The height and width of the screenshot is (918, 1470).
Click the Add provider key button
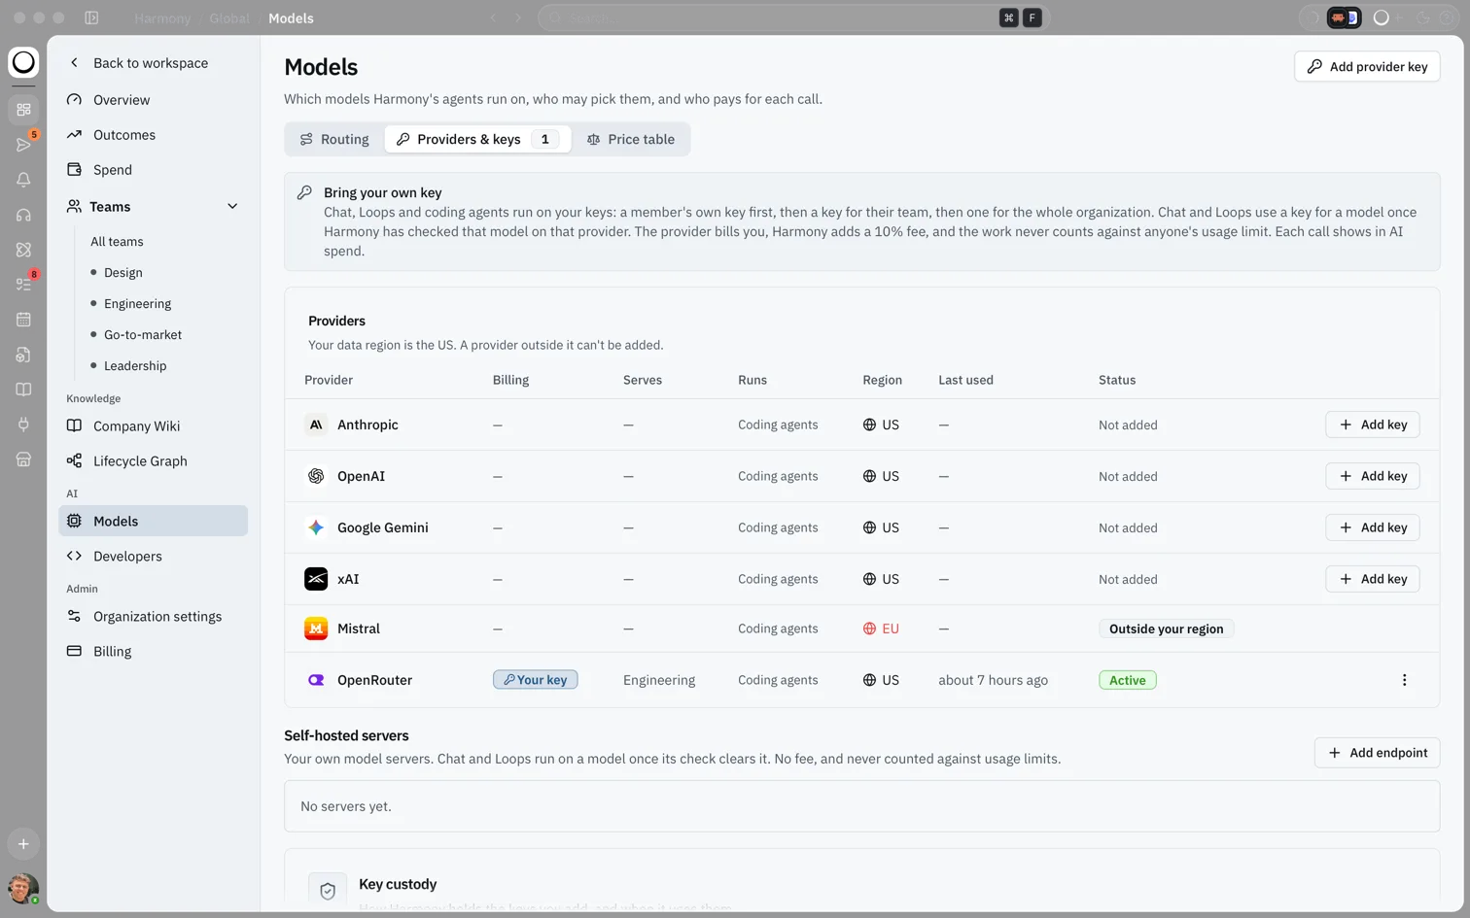pos(1367,66)
